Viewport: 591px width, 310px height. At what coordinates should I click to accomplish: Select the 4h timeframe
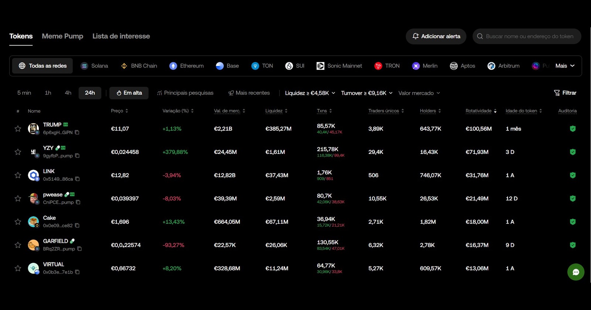(x=68, y=93)
